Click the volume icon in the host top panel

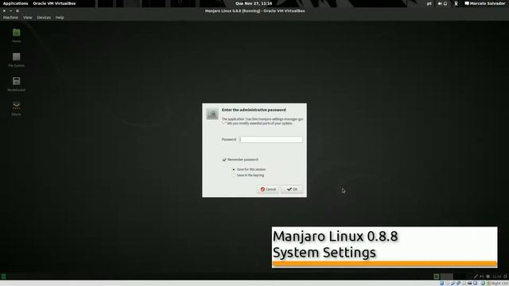(440, 3)
